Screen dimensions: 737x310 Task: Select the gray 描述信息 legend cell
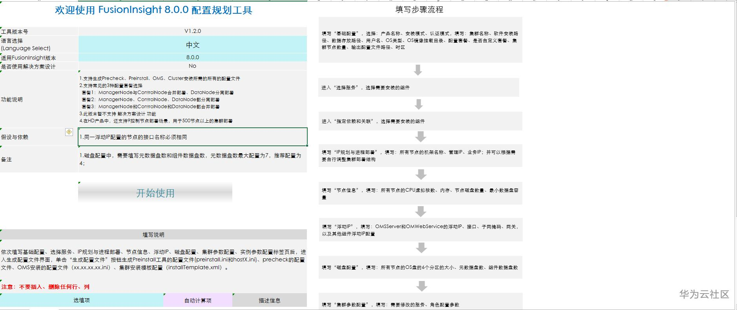tap(270, 300)
